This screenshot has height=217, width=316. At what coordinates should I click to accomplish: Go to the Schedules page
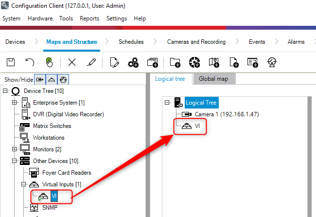point(131,42)
